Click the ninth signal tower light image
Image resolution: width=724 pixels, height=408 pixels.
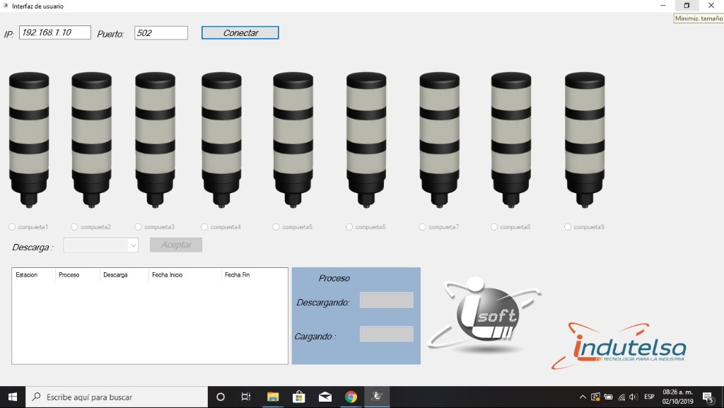point(585,139)
